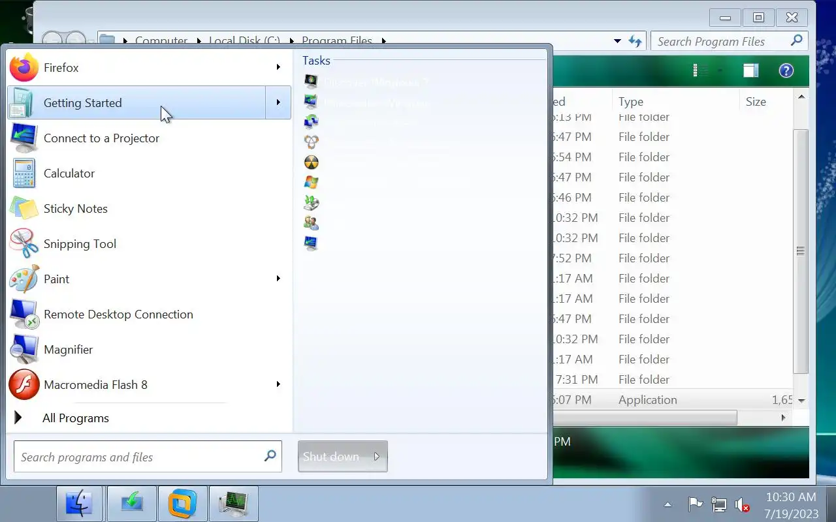This screenshot has width=836, height=522.
Task: Click the Explorer search magnifier icon
Action: coord(796,40)
